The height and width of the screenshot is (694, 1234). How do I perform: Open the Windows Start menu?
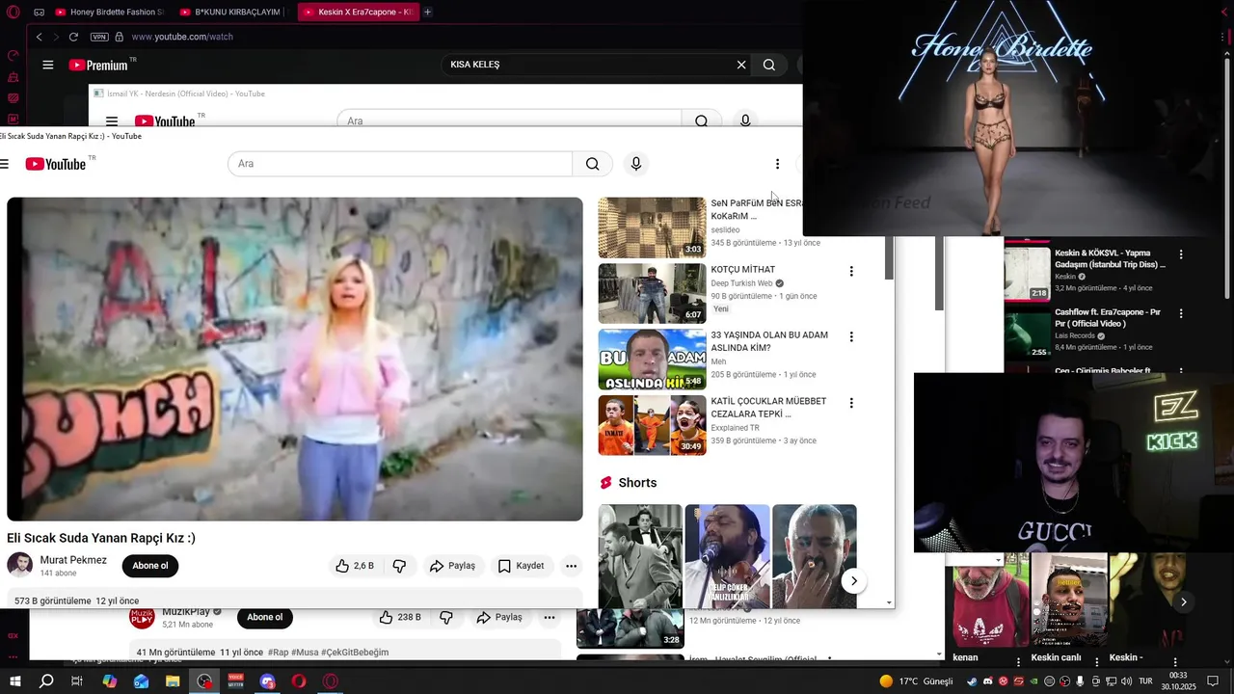pyautogui.click(x=14, y=681)
